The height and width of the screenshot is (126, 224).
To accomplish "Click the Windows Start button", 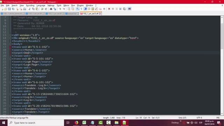I will [3, 123].
